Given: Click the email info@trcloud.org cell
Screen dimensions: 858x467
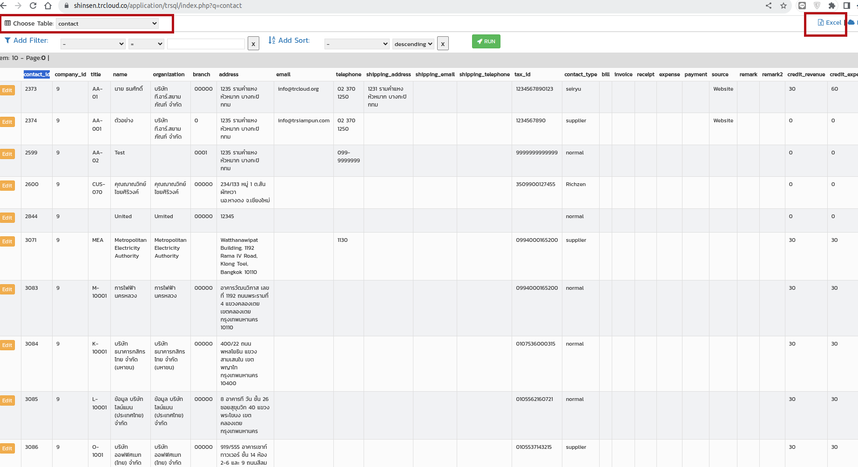Looking at the screenshot, I should pyautogui.click(x=298, y=89).
